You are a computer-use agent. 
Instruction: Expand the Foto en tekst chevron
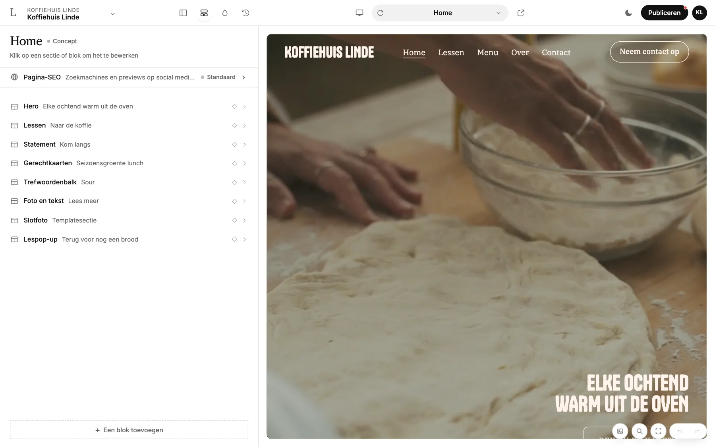pyautogui.click(x=244, y=201)
